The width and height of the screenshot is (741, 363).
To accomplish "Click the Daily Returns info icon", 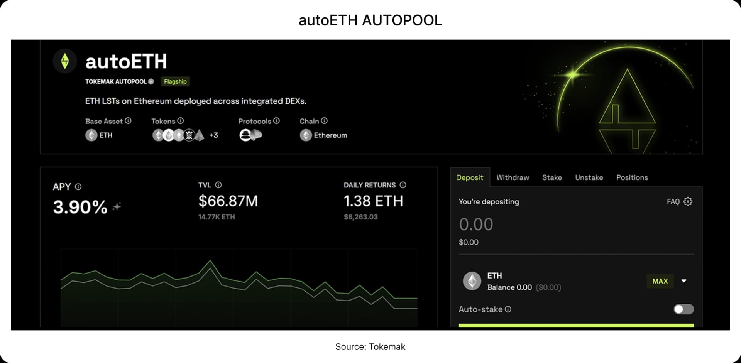I will click(x=403, y=185).
